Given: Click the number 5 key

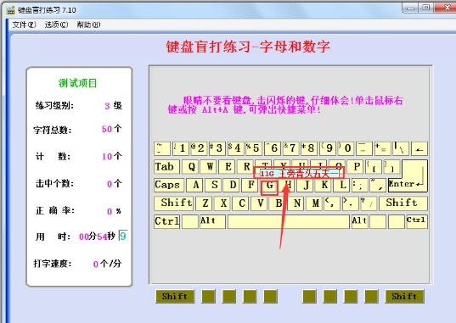Looking at the screenshot, I should pyautogui.click(x=254, y=148).
